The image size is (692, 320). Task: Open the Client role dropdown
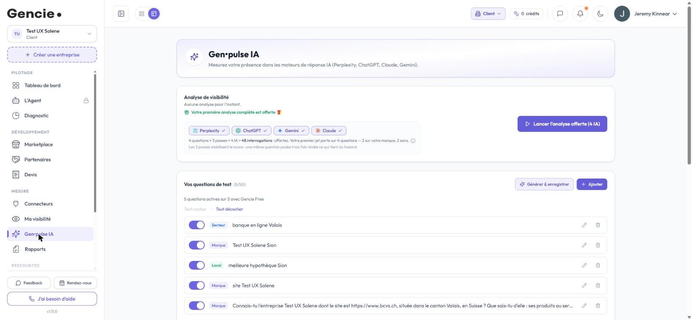pos(488,14)
